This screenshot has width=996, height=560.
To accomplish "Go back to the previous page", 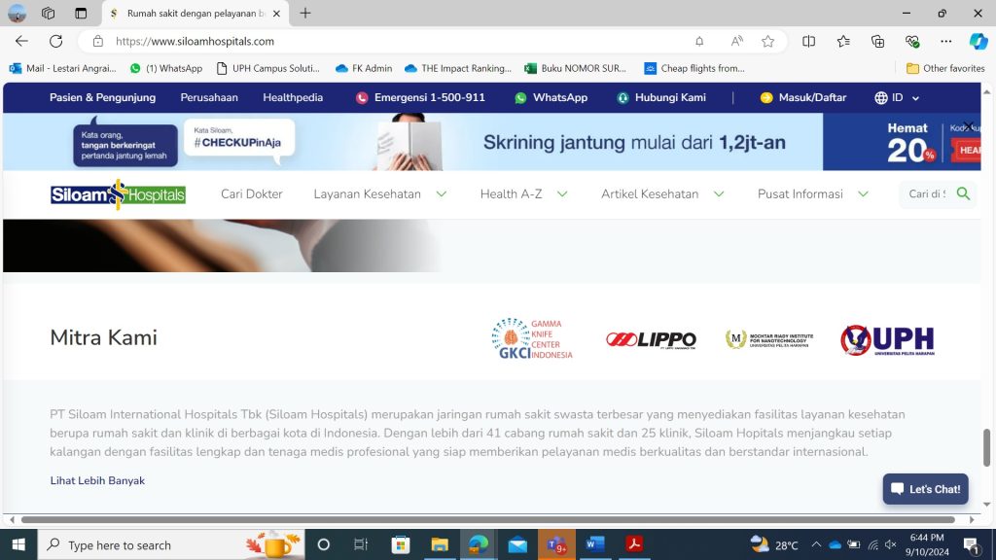I will [21, 41].
